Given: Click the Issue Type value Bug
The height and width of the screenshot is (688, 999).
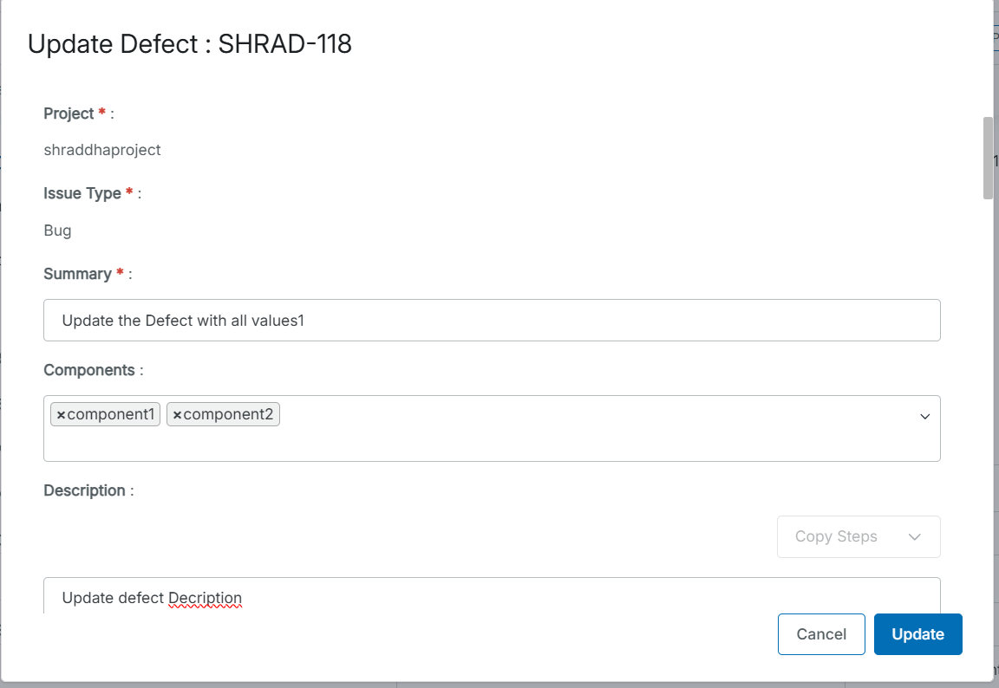Looking at the screenshot, I should 57,230.
